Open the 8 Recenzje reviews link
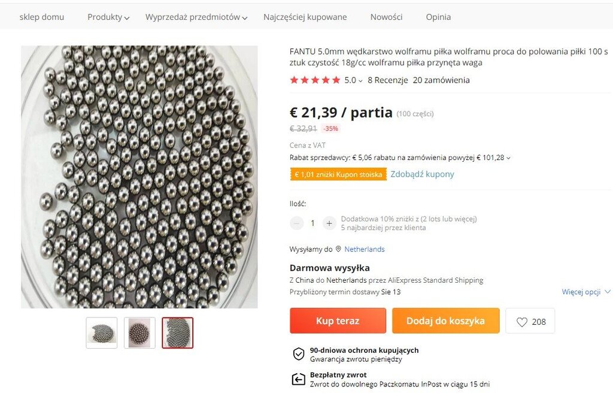The width and height of the screenshot is (613, 396). click(387, 80)
